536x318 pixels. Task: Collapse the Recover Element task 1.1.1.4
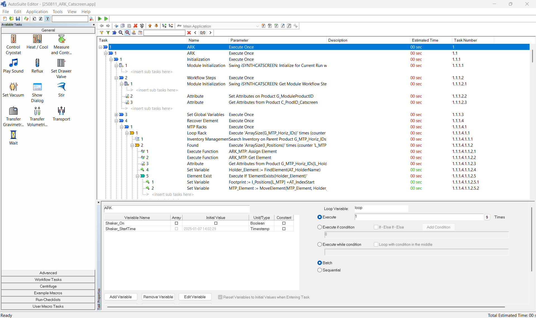116,121
